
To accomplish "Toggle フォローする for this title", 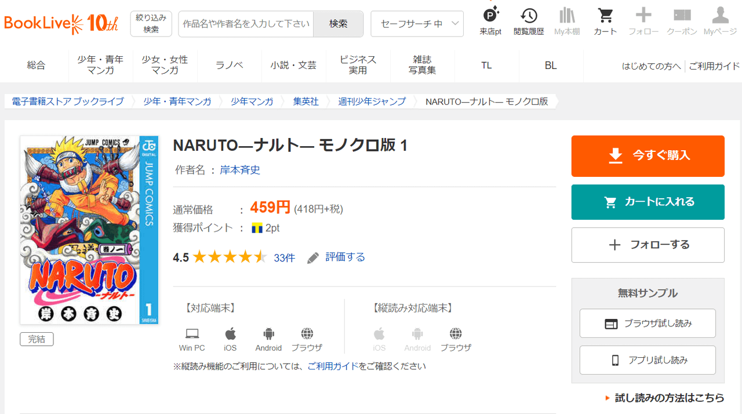I will point(648,245).
